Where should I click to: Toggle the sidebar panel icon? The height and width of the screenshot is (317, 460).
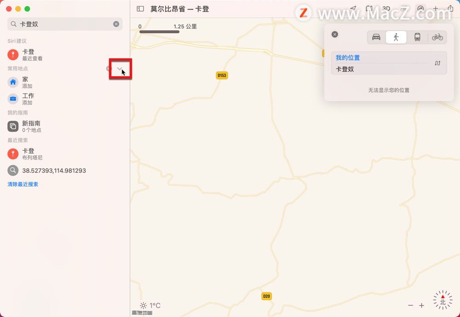(x=140, y=9)
